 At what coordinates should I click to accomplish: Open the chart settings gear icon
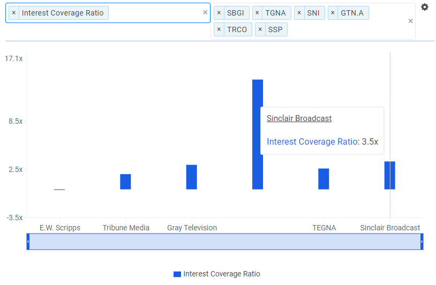pos(425,7)
